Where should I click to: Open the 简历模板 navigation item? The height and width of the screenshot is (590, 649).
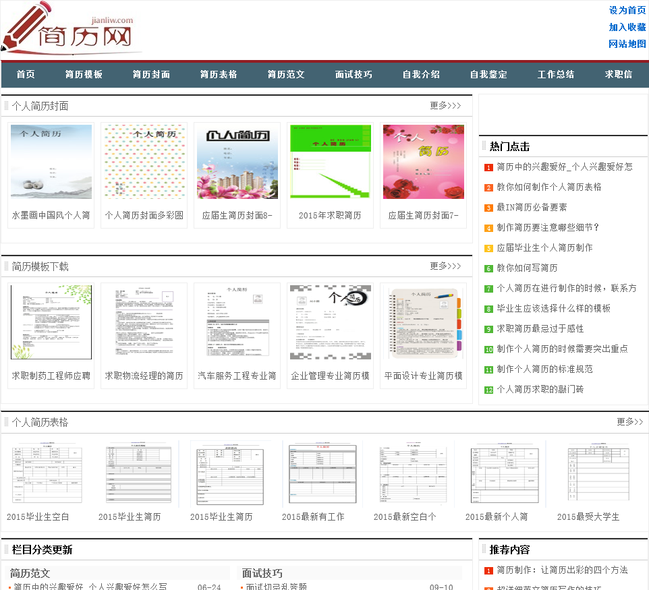pyautogui.click(x=84, y=74)
